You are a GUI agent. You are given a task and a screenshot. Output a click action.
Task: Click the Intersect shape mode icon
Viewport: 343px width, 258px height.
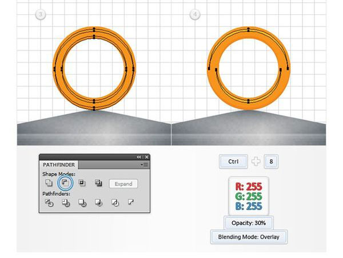click(x=82, y=183)
